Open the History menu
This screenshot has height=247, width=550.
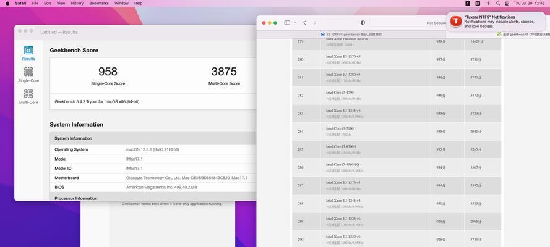[x=77, y=3]
